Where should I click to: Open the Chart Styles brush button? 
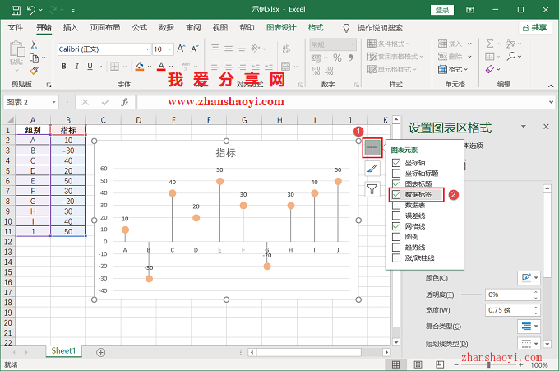(372, 169)
